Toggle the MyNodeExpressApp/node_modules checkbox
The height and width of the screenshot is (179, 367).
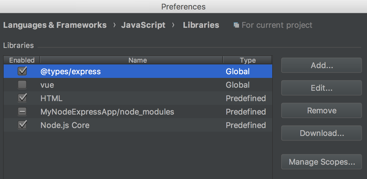[22, 111]
